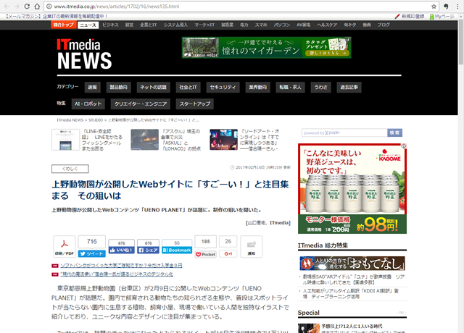Click the Google+ G+1 button
Image resolution: width=464 pixels, height=333 pixels.
tap(228, 253)
